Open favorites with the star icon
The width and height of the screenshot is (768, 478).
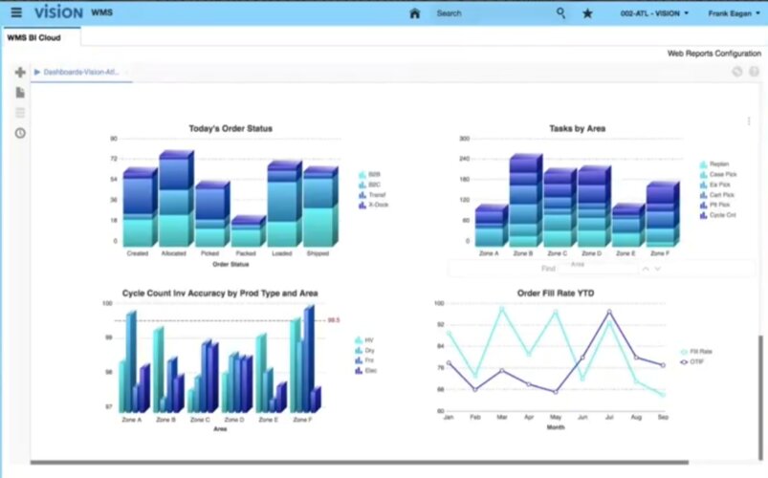(x=587, y=13)
